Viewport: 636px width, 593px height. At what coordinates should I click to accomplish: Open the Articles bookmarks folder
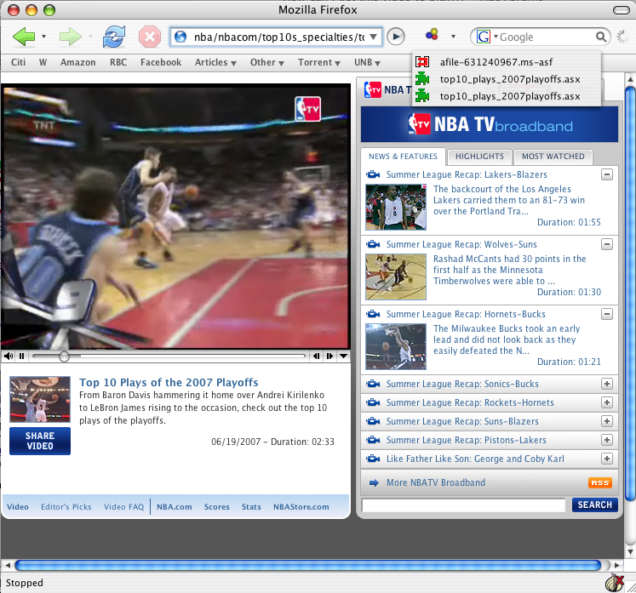click(215, 62)
